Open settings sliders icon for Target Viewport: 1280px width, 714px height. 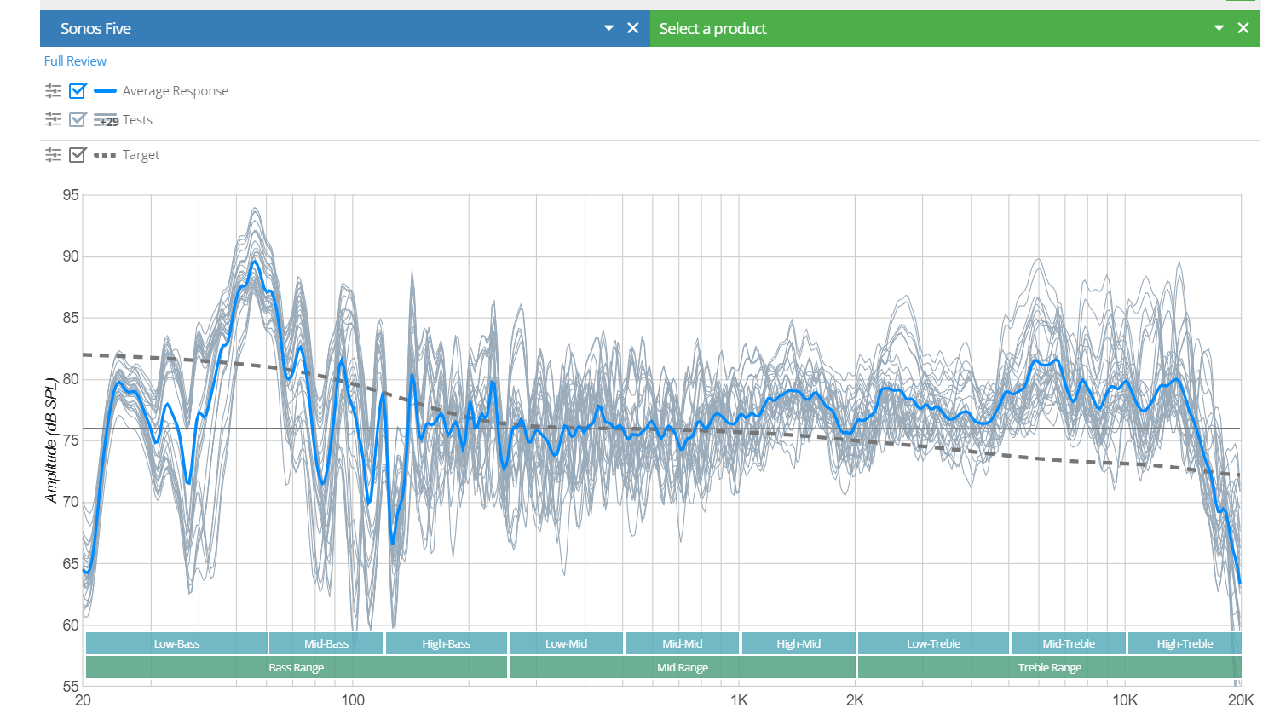pyautogui.click(x=53, y=154)
